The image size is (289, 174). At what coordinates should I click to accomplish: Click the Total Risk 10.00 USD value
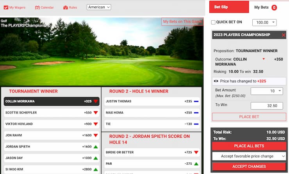tap(276, 132)
